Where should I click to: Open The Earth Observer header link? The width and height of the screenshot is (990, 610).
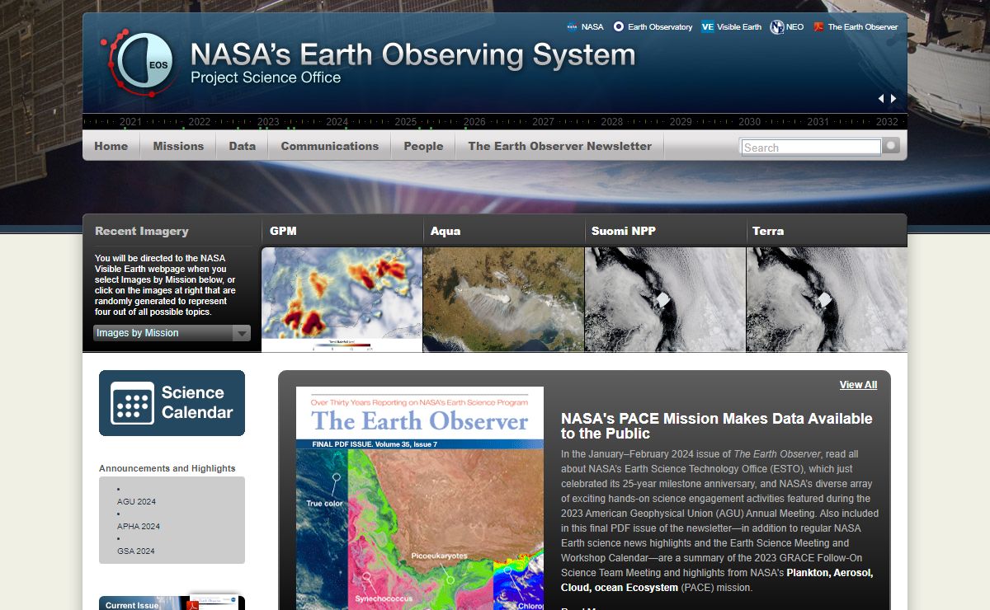pos(863,27)
